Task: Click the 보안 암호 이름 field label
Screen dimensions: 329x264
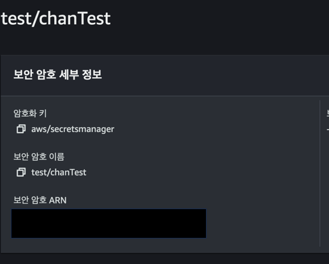Action: pyautogui.click(x=39, y=157)
